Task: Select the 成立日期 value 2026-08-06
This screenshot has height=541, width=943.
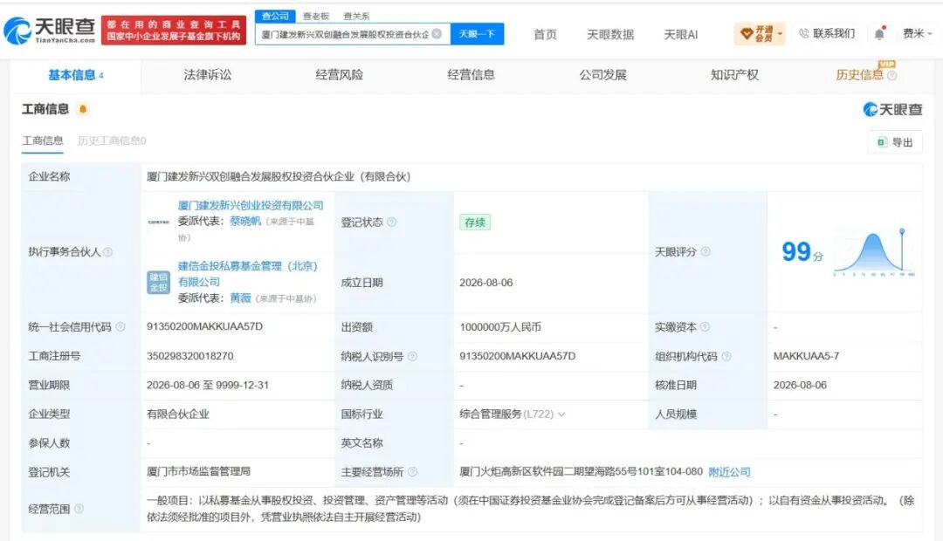Action: tap(486, 283)
